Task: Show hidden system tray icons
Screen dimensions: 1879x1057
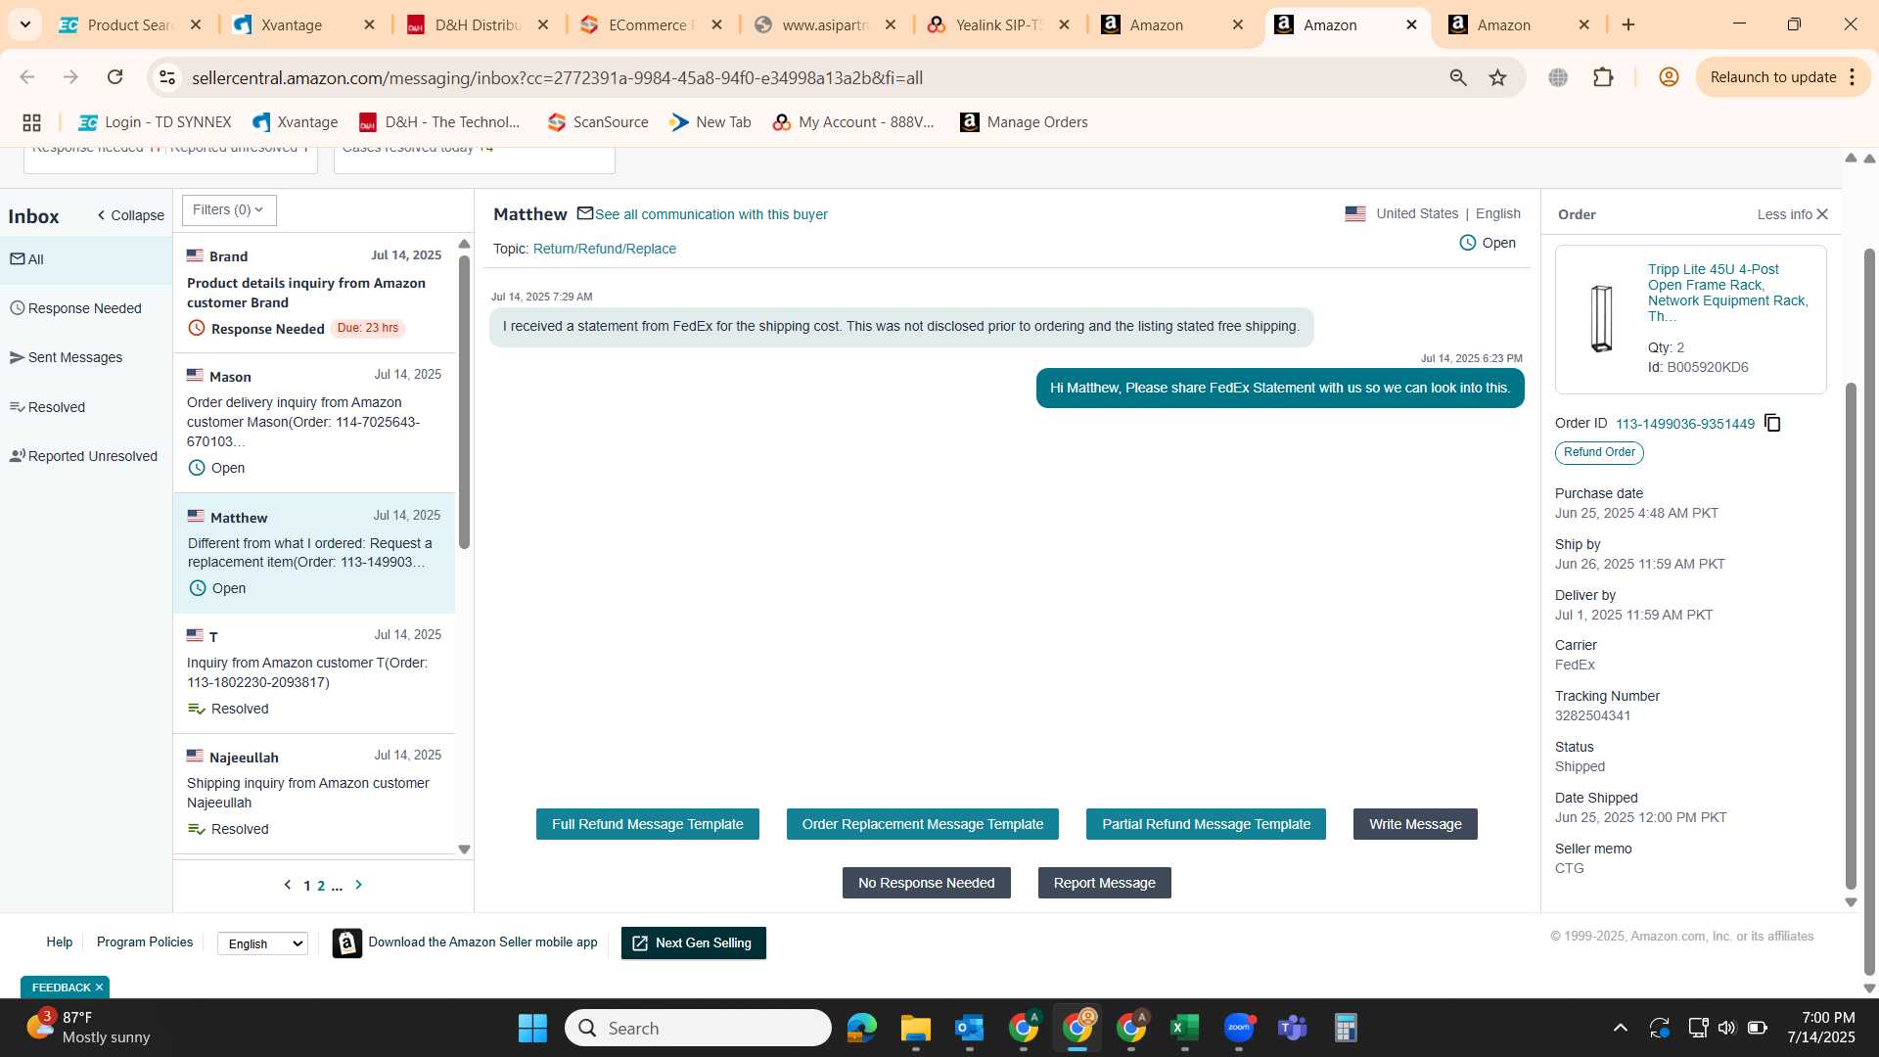Action: point(1621,1028)
